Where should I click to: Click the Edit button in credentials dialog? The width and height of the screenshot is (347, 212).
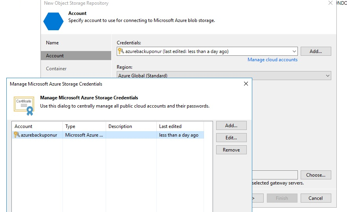coord(231,138)
